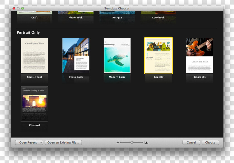Click the Craft template thumbnail at top
The width and height of the screenshot is (234, 163).
tap(35, 12)
